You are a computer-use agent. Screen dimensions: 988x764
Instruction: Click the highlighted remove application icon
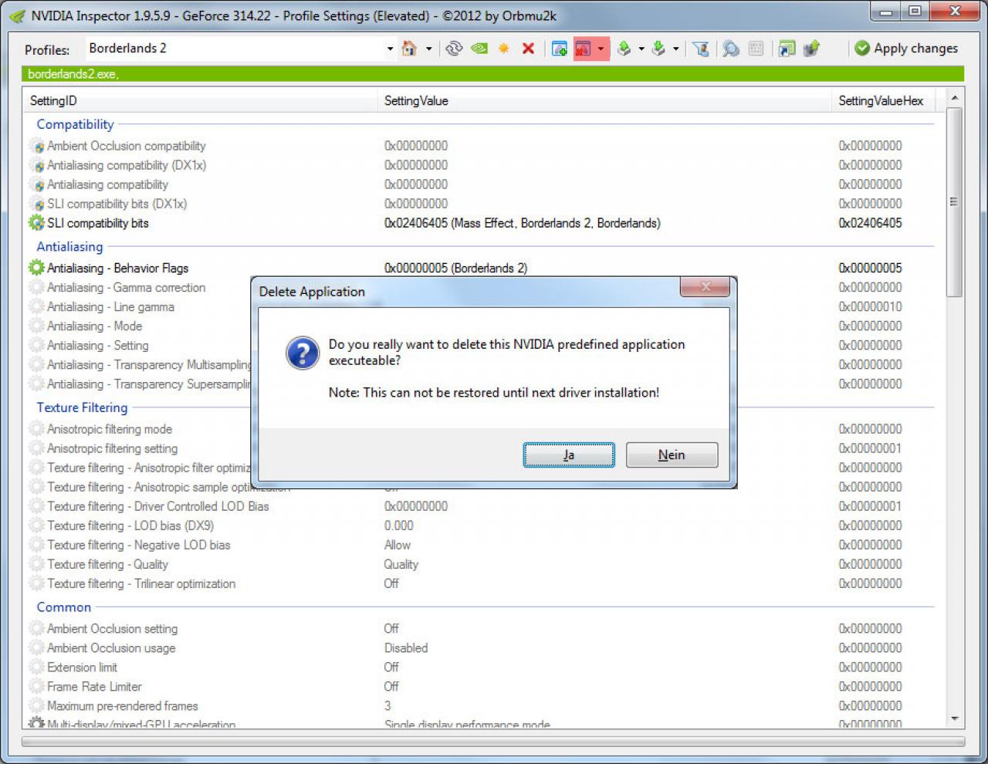click(584, 49)
